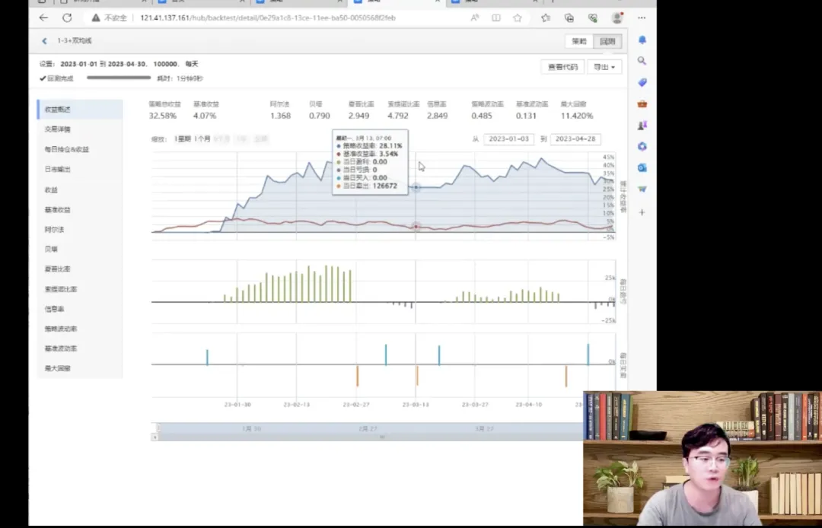The width and height of the screenshot is (822, 528).
Task: Reload the page with the refresh icon
Action: click(67, 17)
